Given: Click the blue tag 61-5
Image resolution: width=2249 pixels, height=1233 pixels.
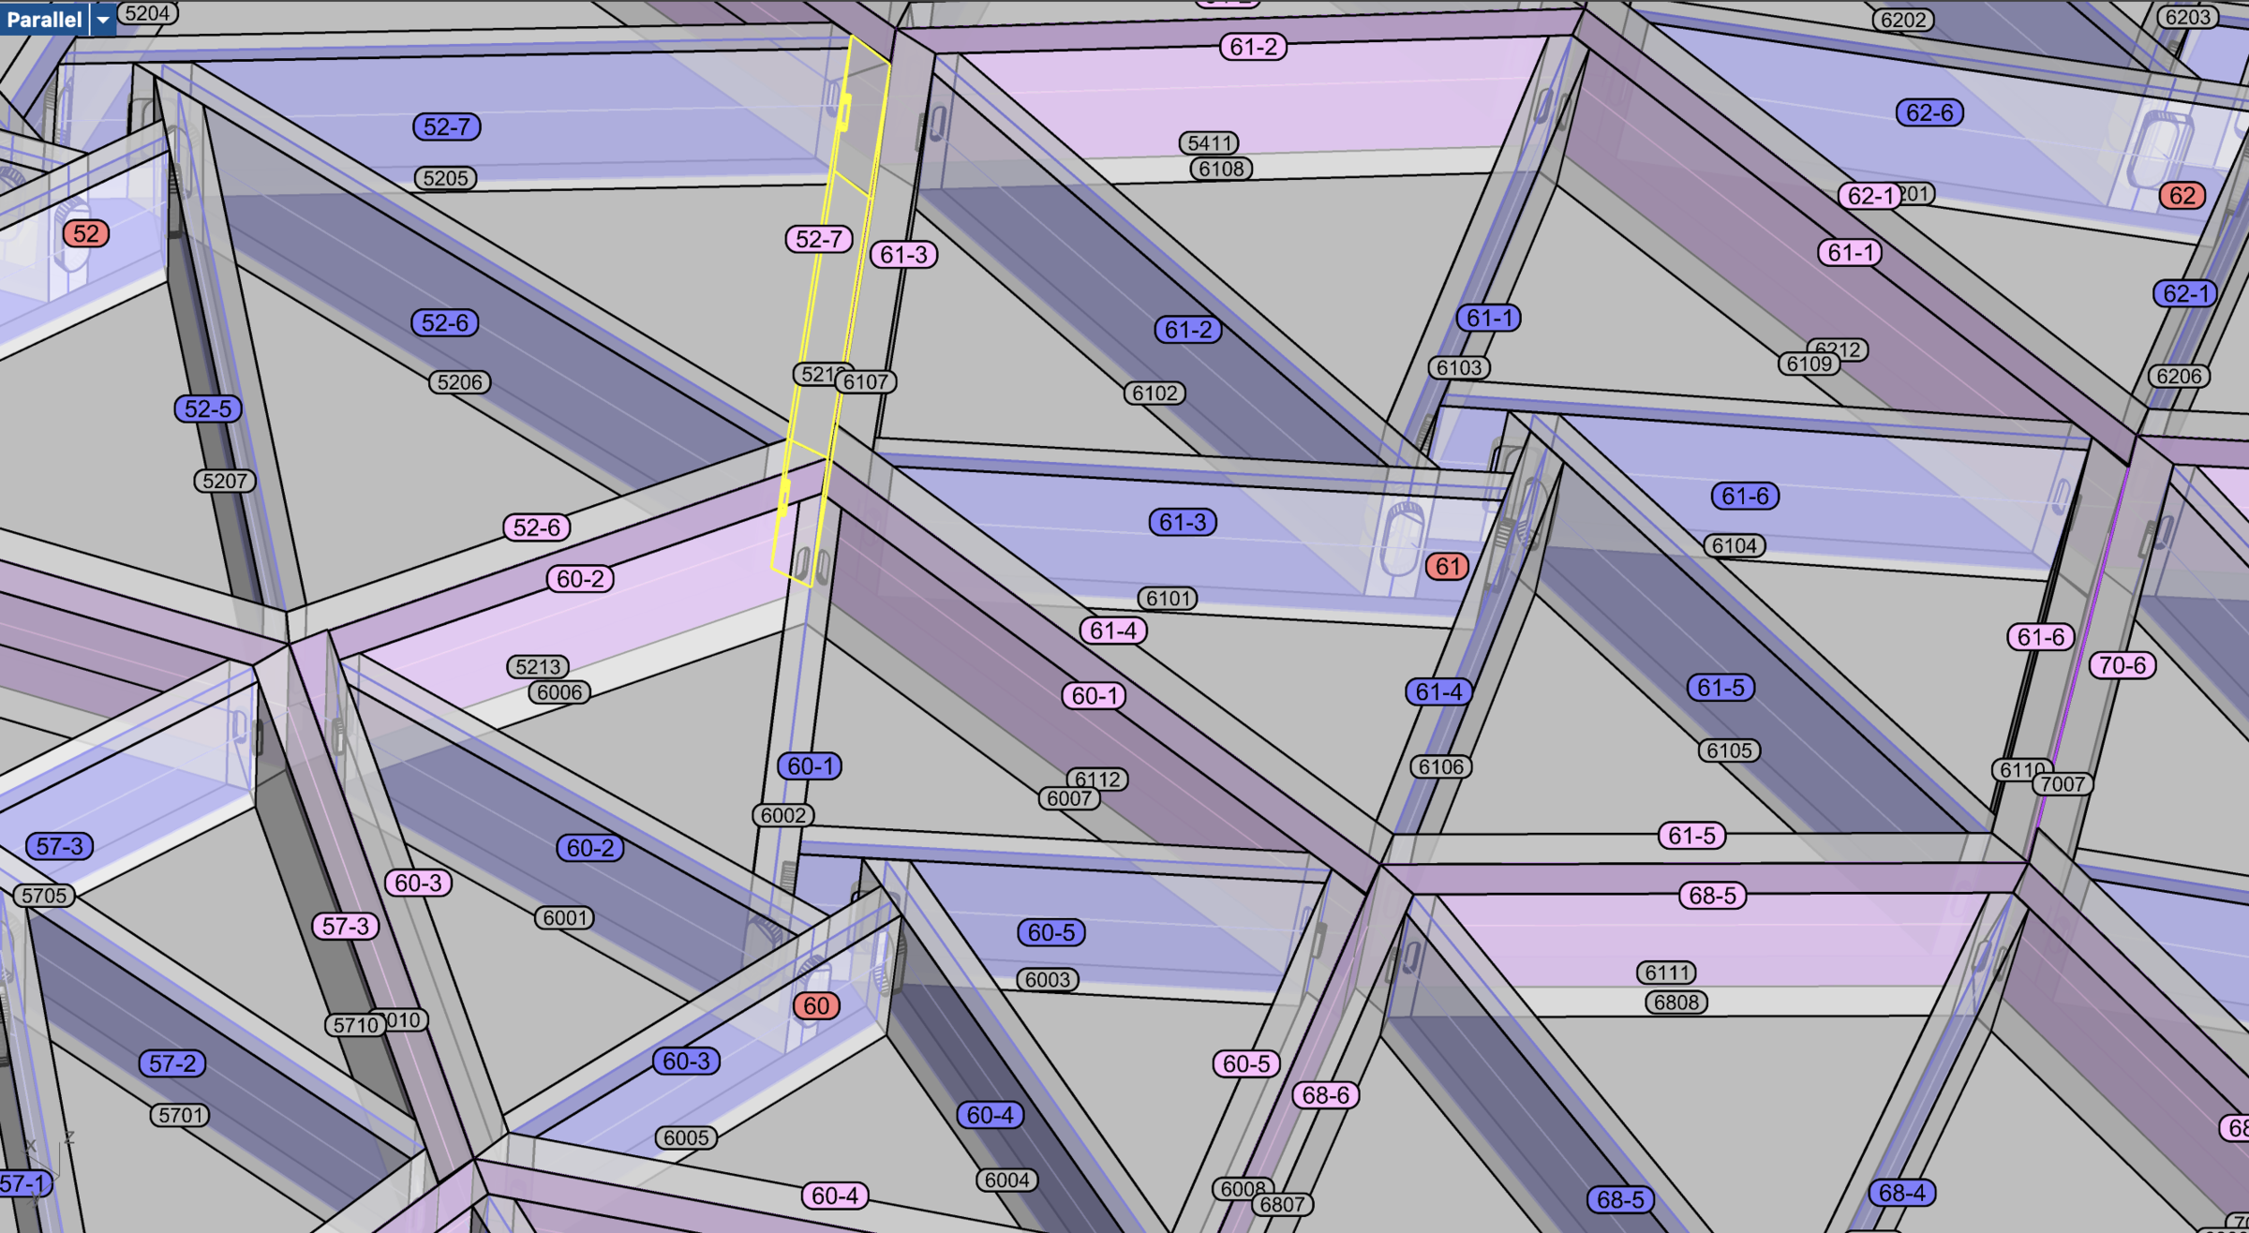Looking at the screenshot, I should [1720, 688].
